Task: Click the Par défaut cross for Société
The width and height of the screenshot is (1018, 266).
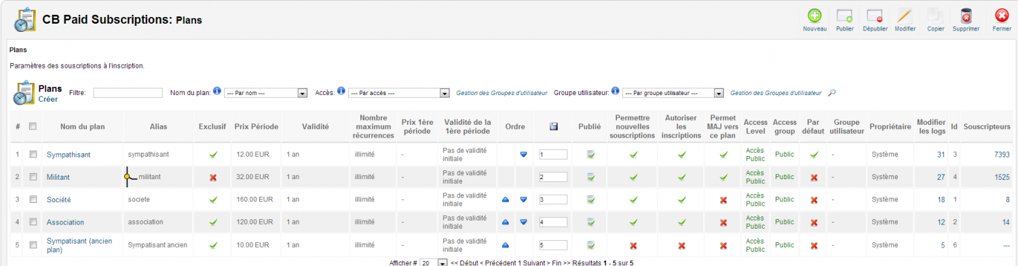Action: (x=814, y=200)
